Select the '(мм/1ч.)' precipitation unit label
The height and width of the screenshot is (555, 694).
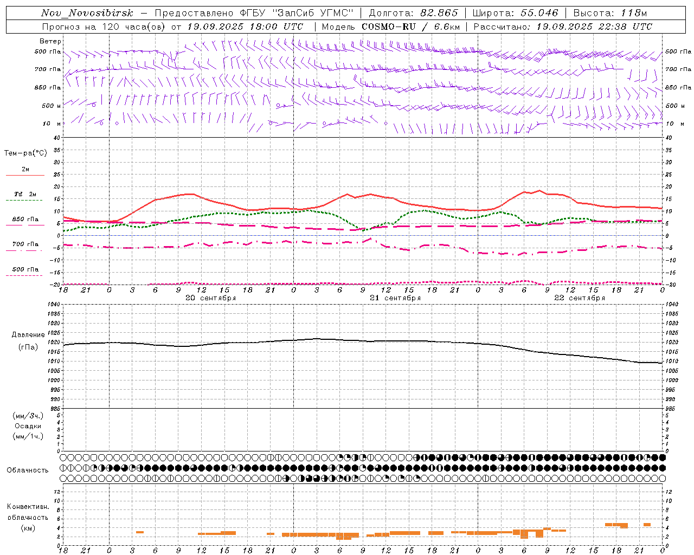click(x=28, y=436)
